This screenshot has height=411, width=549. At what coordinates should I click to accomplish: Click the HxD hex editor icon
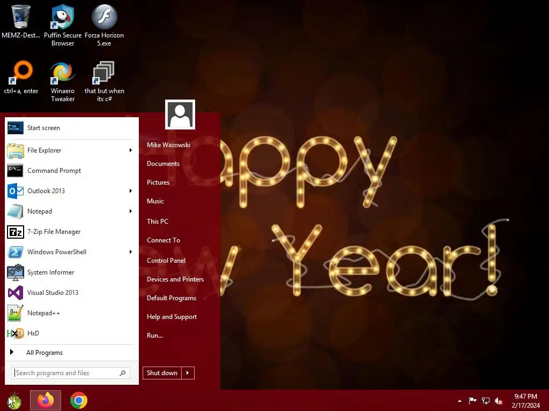(x=16, y=333)
